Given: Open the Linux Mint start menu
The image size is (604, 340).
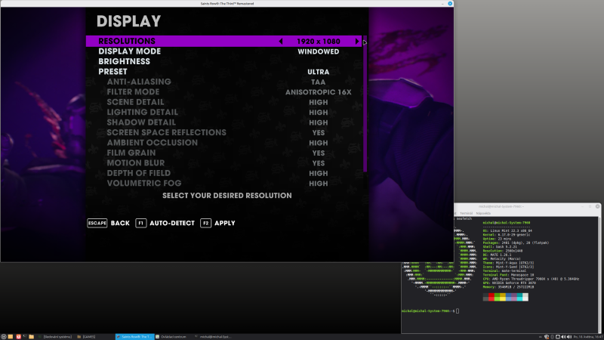Looking at the screenshot, I should (x=4, y=336).
